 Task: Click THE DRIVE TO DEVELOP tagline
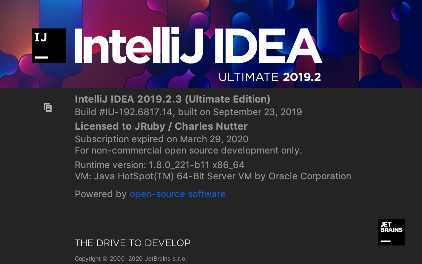(x=133, y=243)
